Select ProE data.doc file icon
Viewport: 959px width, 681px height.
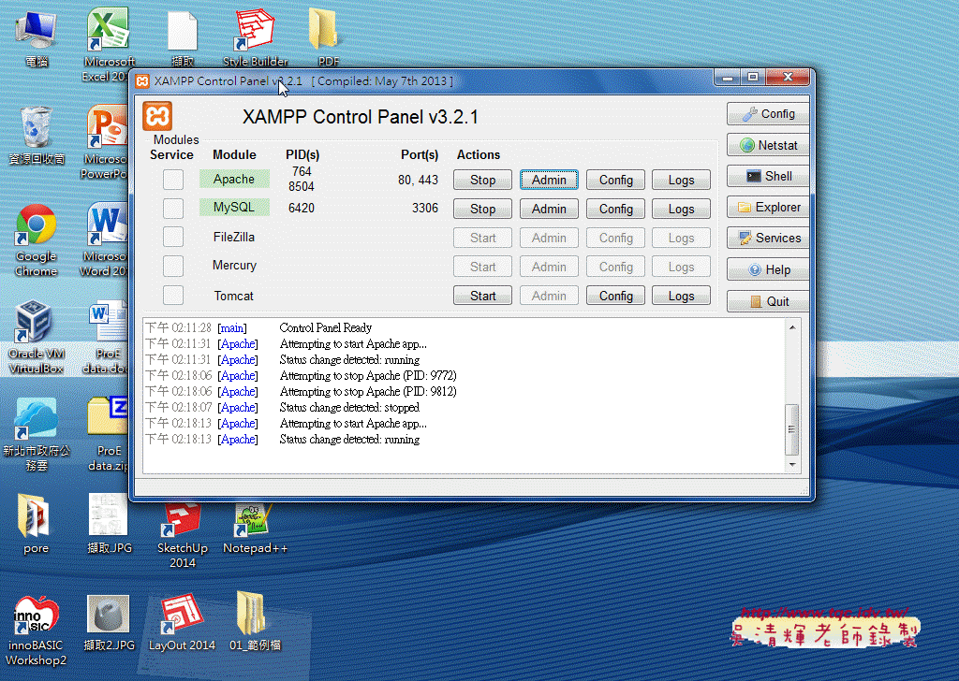click(107, 337)
